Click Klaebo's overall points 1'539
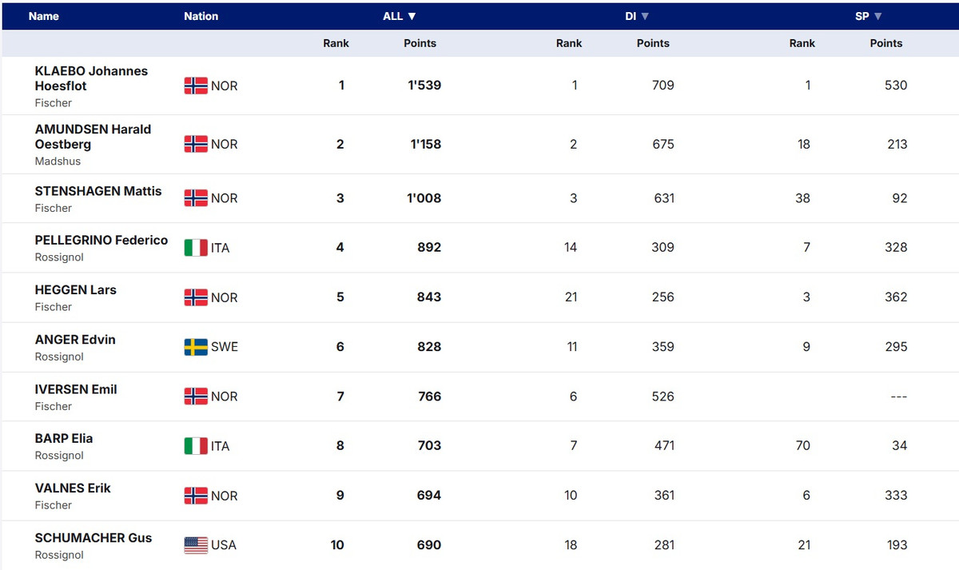This screenshot has width=959, height=570. (425, 86)
